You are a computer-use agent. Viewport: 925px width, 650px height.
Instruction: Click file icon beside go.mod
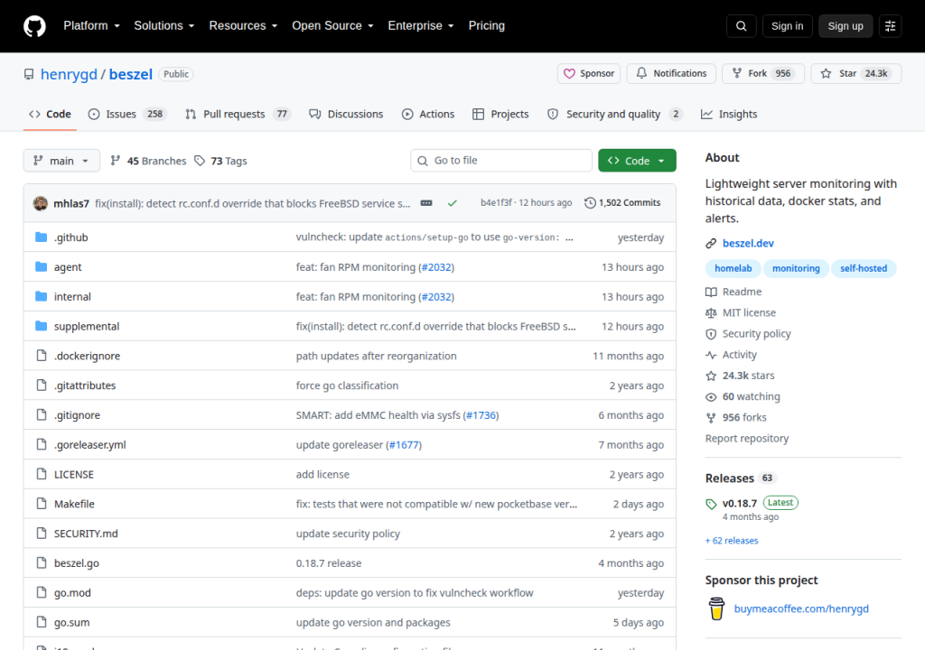click(41, 592)
